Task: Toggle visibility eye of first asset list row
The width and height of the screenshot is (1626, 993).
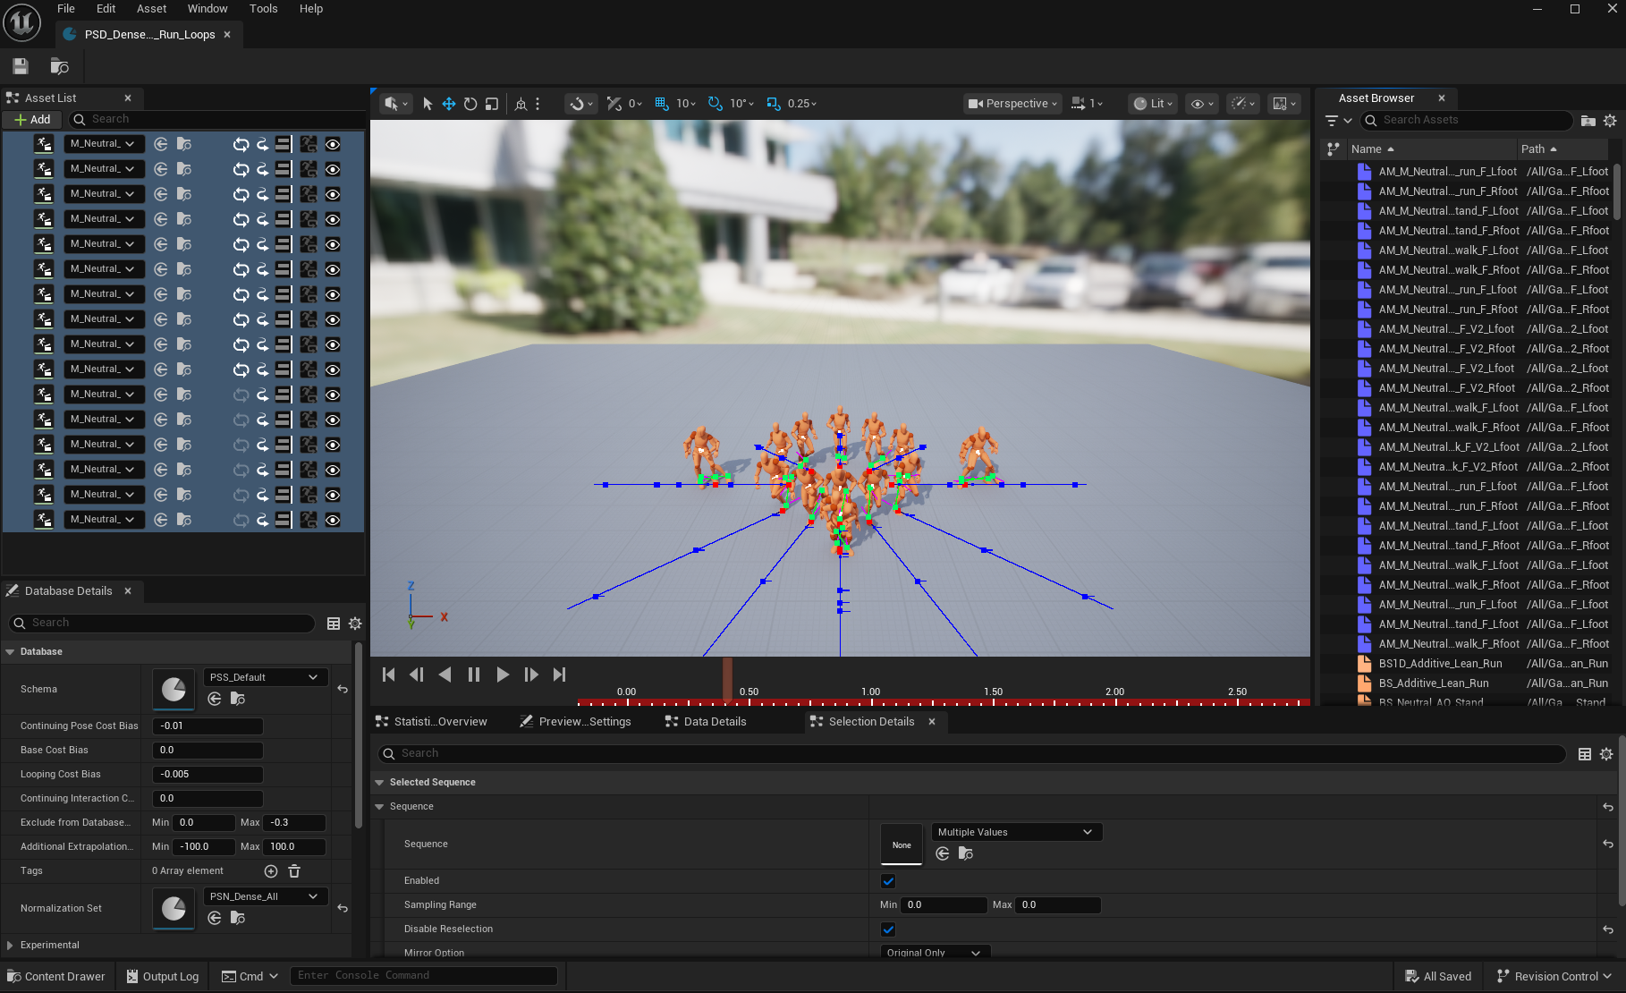Action: [x=333, y=144]
